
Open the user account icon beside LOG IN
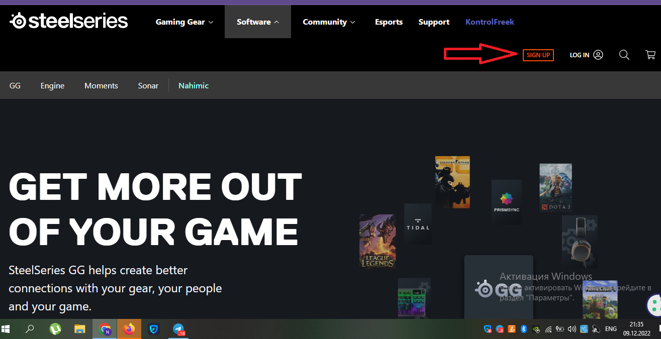point(598,55)
